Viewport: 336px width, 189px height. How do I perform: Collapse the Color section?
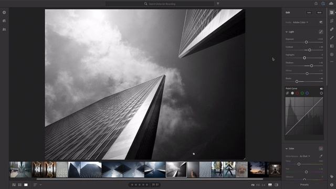point(287,149)
